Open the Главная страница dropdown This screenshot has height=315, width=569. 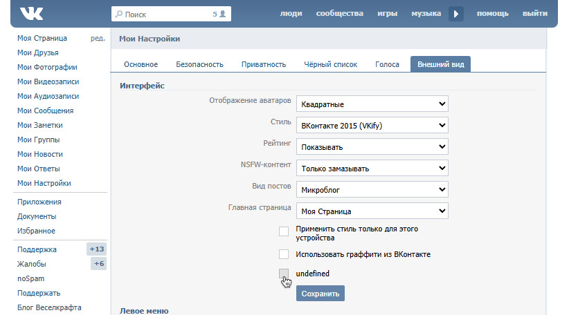pyautogui.click(x=372, y=211)
